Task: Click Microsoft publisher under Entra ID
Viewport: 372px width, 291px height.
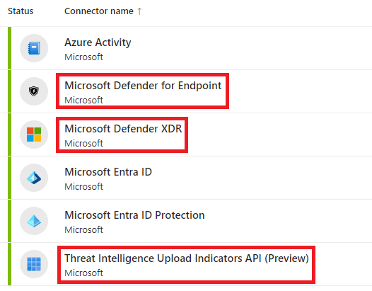Action: tap(83, 187)
